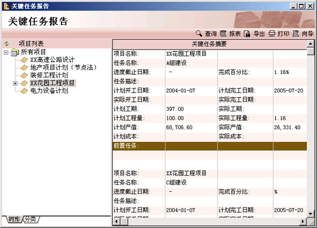317x228 pixels.
Task: Click the 关键任务摘要 header
Action: [209, 44]
